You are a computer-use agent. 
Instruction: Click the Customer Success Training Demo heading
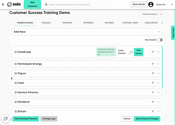[x=40, y=13]
